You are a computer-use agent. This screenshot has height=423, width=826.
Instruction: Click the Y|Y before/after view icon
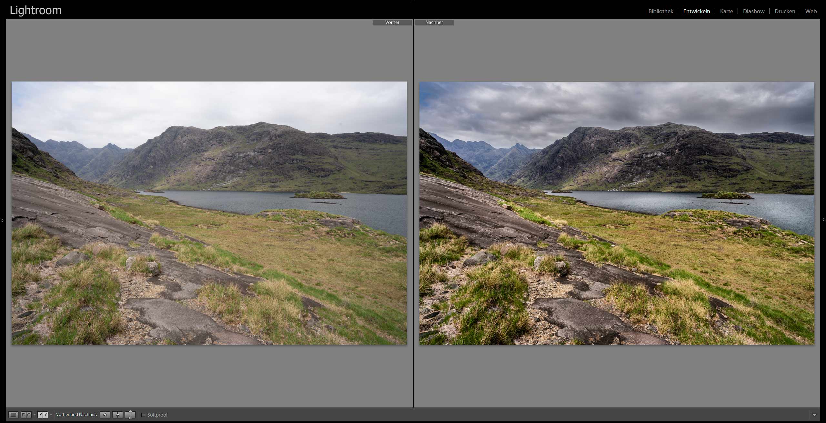point(43,415)
